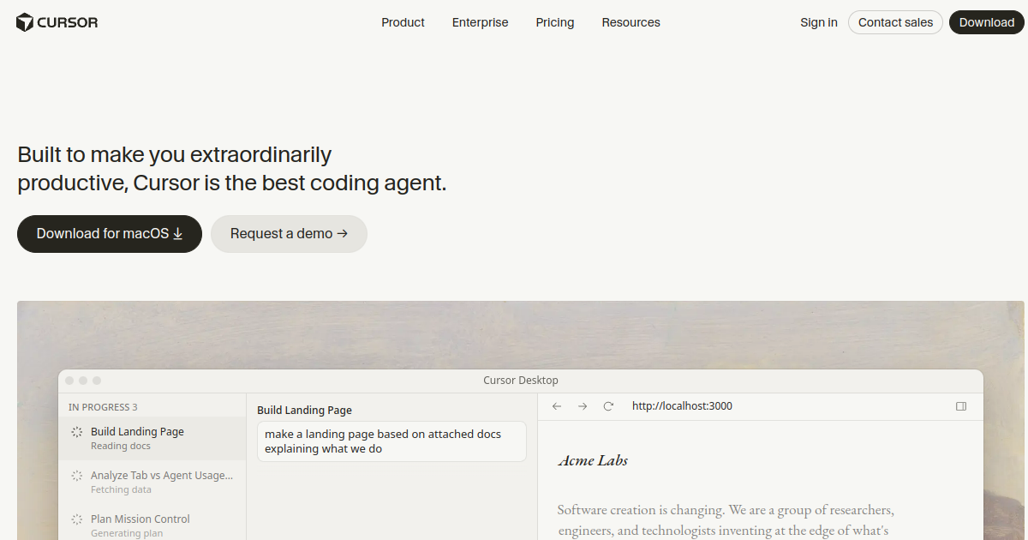The width and height of the screenshot is (1028, 540).
Task: Go to the Pricing page
Action: point(555,22)
